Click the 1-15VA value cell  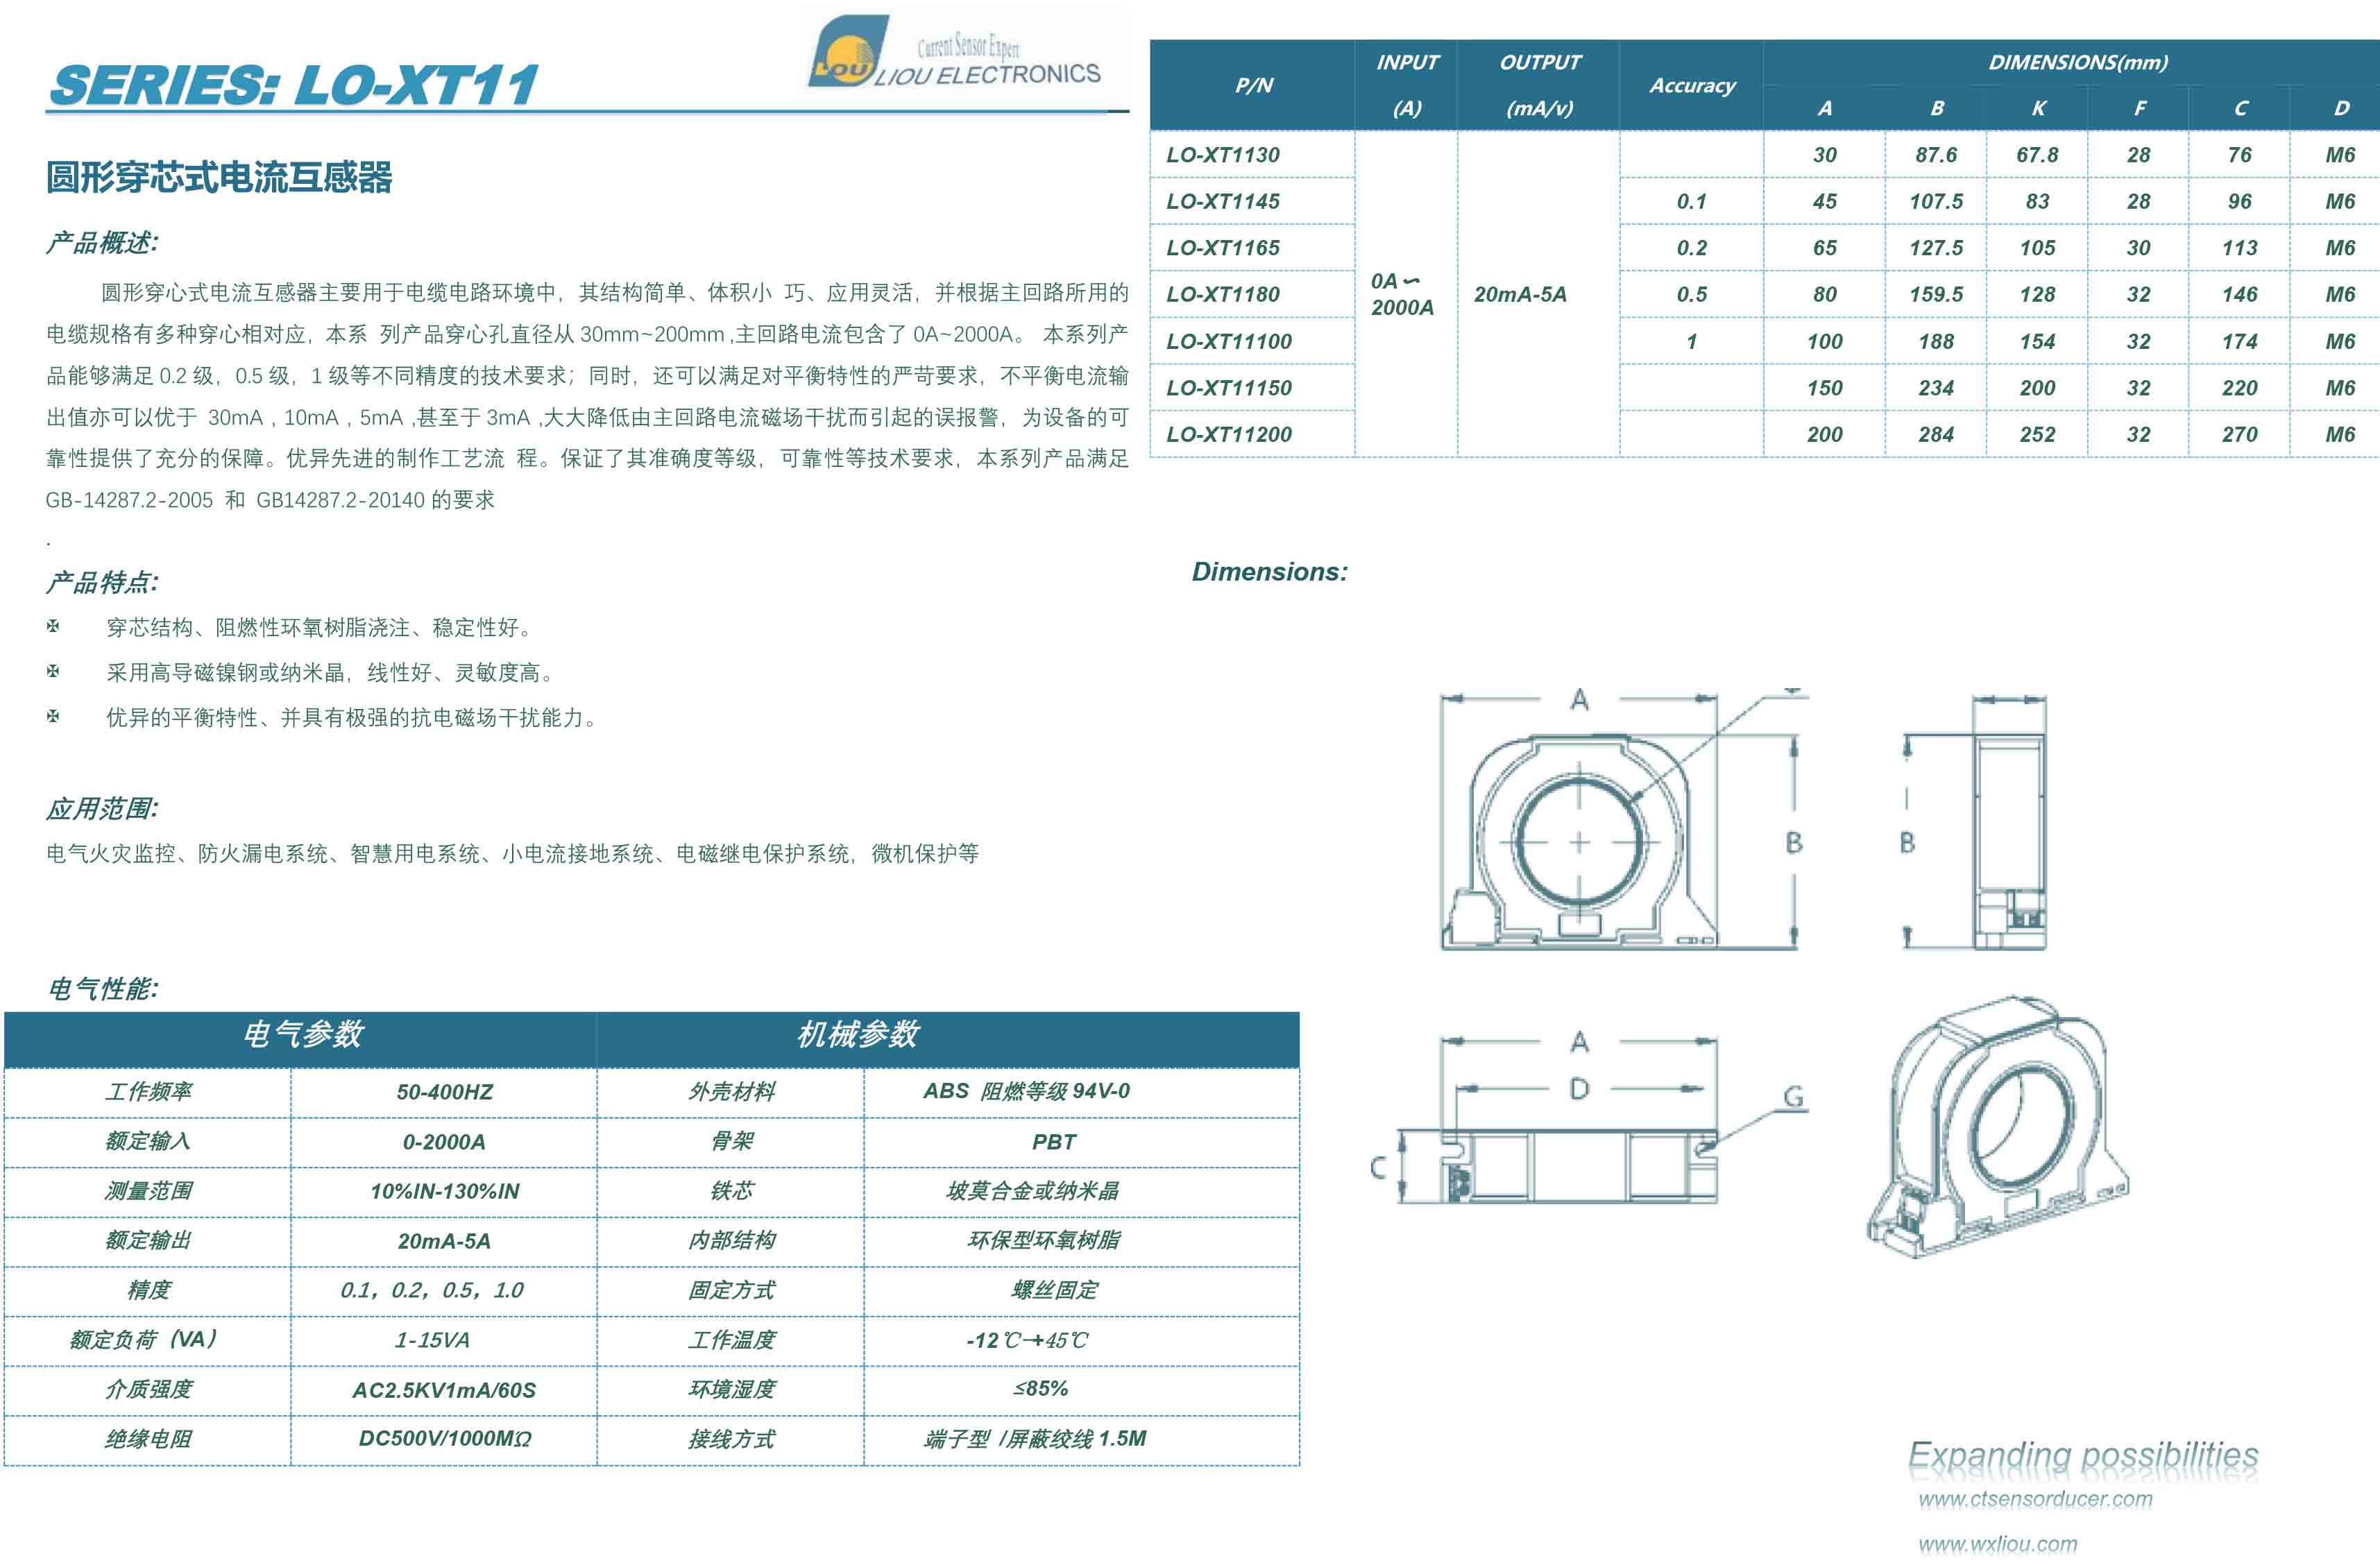(x=444, y=1340)
